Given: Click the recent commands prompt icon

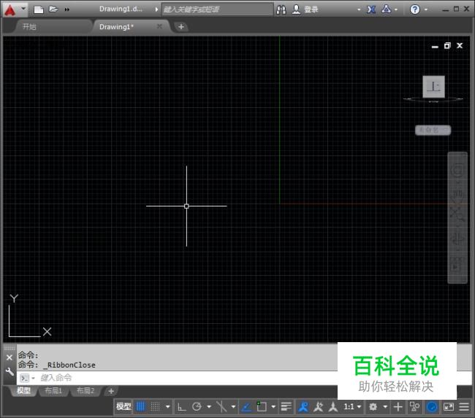Looking at the screenshot, I should coord(25,378).
